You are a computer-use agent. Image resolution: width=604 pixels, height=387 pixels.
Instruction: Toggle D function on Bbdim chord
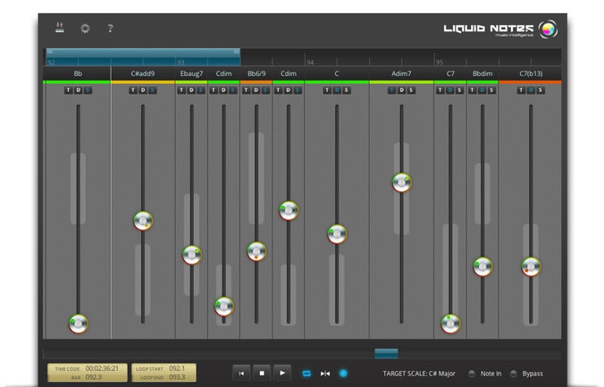coord(482,90)
